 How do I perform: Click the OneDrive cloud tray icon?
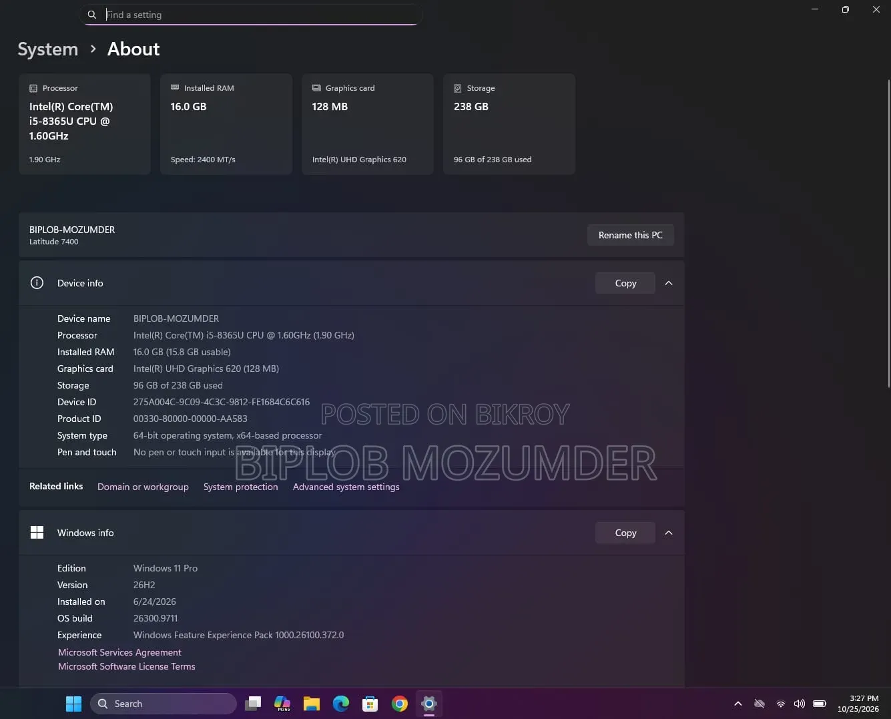(x=760, y=704)
